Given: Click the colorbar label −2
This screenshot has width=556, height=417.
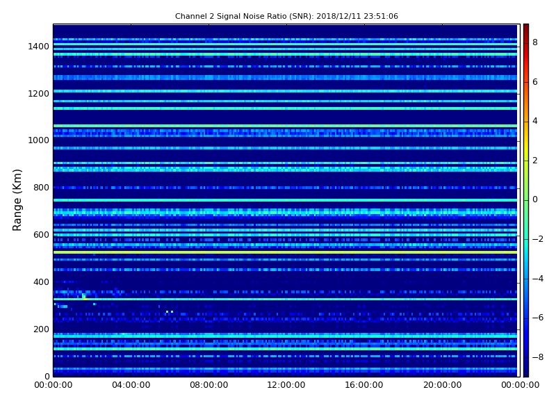Looking at the screenshot, I should pyautogui.click(x=538, y=239).
